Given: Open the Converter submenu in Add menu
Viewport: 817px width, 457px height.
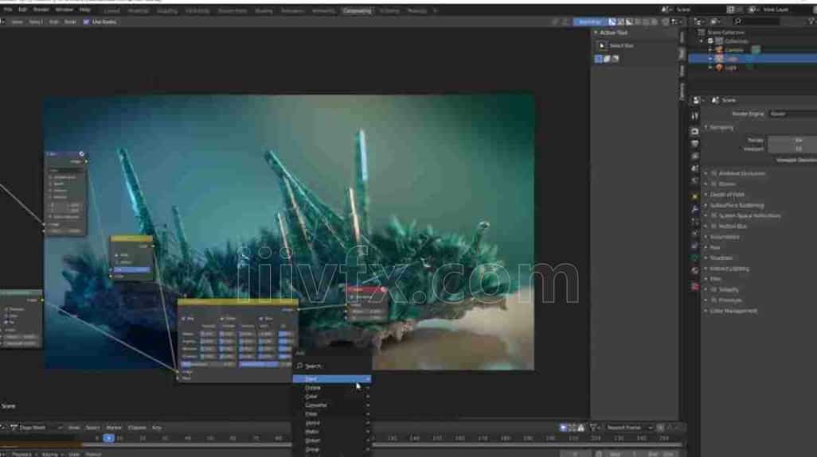Looking at the screenshot, I should pyautogui.click(x=331, y=405).
